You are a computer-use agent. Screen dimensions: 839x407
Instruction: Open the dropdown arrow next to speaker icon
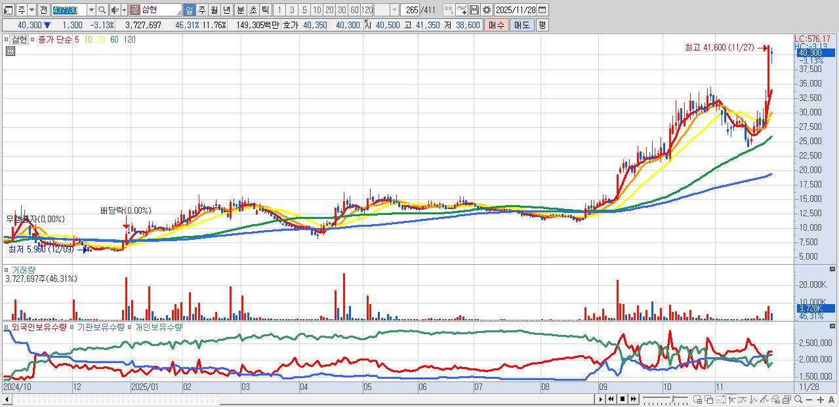coord(124,10)
